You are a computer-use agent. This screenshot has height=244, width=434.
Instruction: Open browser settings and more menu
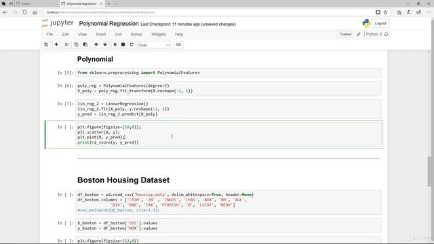click(429, 12)
